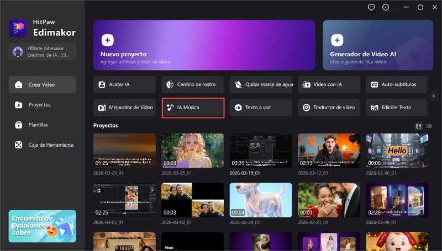
Task: Click the Proyectos section heading
Action: [106, 126]
